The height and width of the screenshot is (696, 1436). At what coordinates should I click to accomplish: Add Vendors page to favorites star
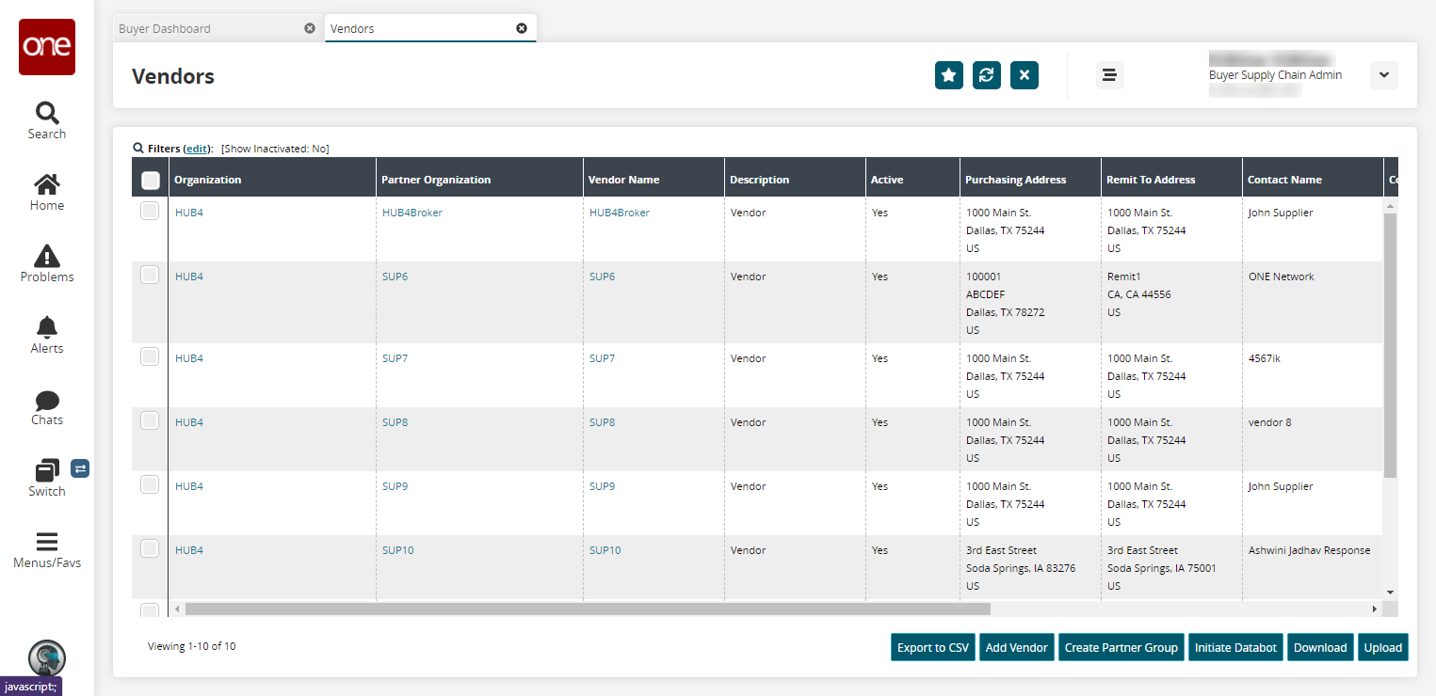949,75
